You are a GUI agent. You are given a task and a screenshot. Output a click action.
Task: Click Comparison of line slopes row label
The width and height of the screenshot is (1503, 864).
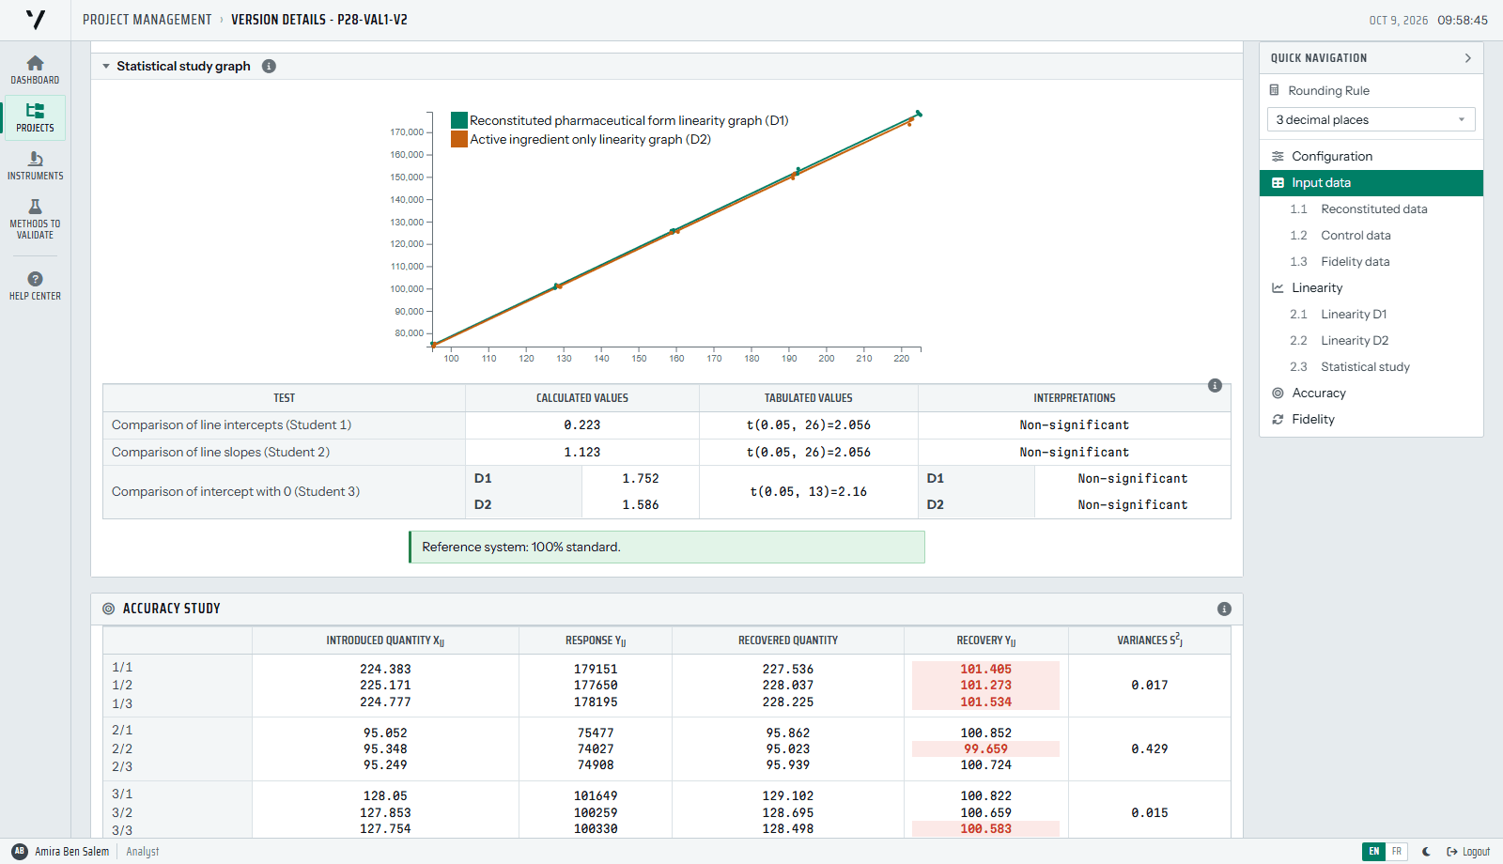point(221,452)
